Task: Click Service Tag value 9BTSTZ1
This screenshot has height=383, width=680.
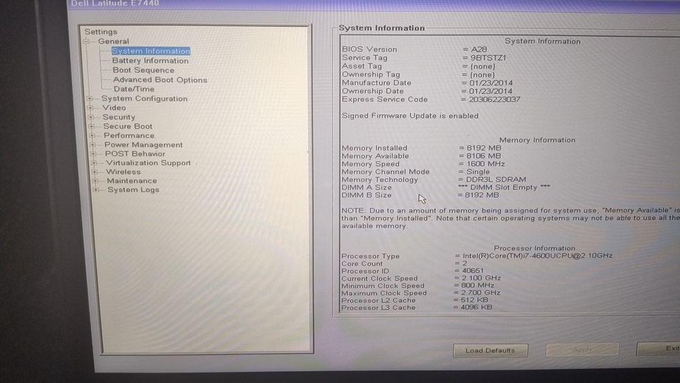Action: 488,58
